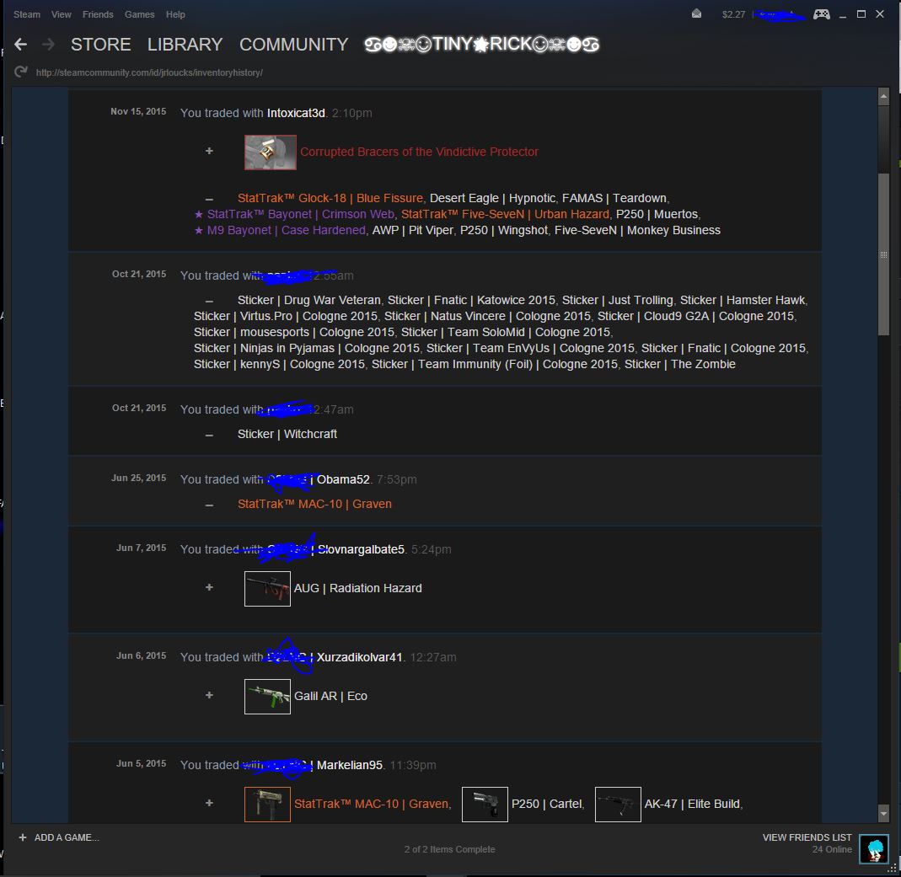Click the forward navigation arrow

[x=48, y=45]
